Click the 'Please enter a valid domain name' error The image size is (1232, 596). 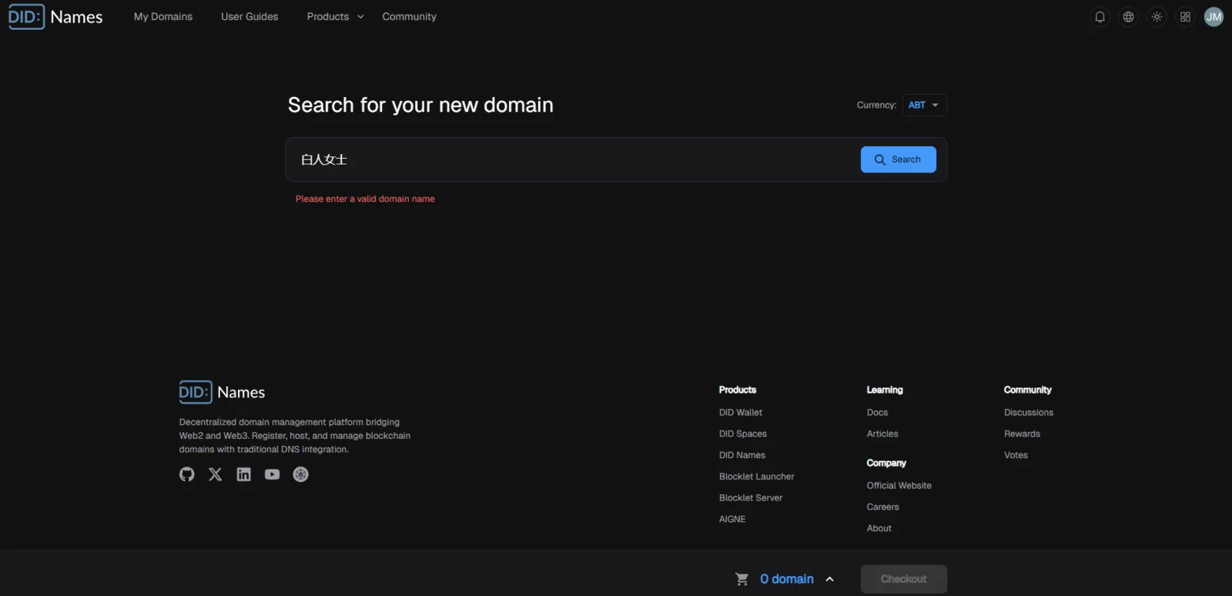[365, 199]
